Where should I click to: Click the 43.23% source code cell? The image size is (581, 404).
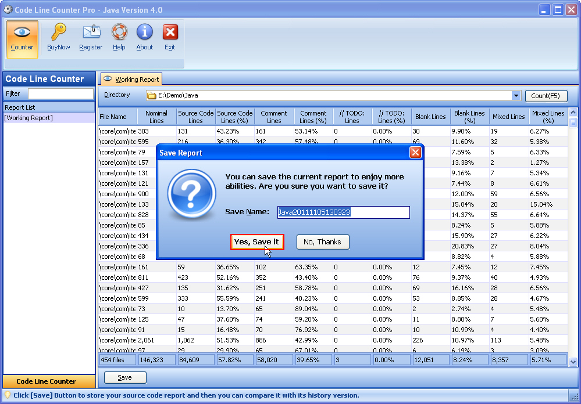click(x=234, y=131)
